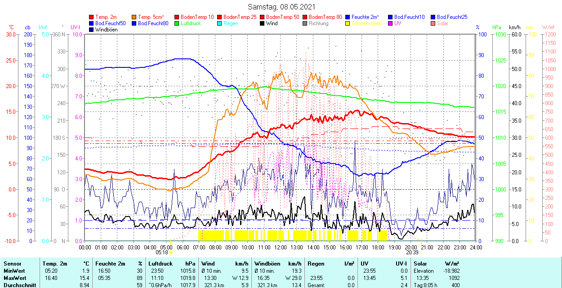Click the gust average value 13.4

[296, 285]
